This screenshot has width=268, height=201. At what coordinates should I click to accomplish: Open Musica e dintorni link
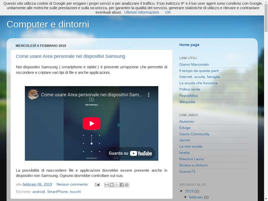pos(193,165)
